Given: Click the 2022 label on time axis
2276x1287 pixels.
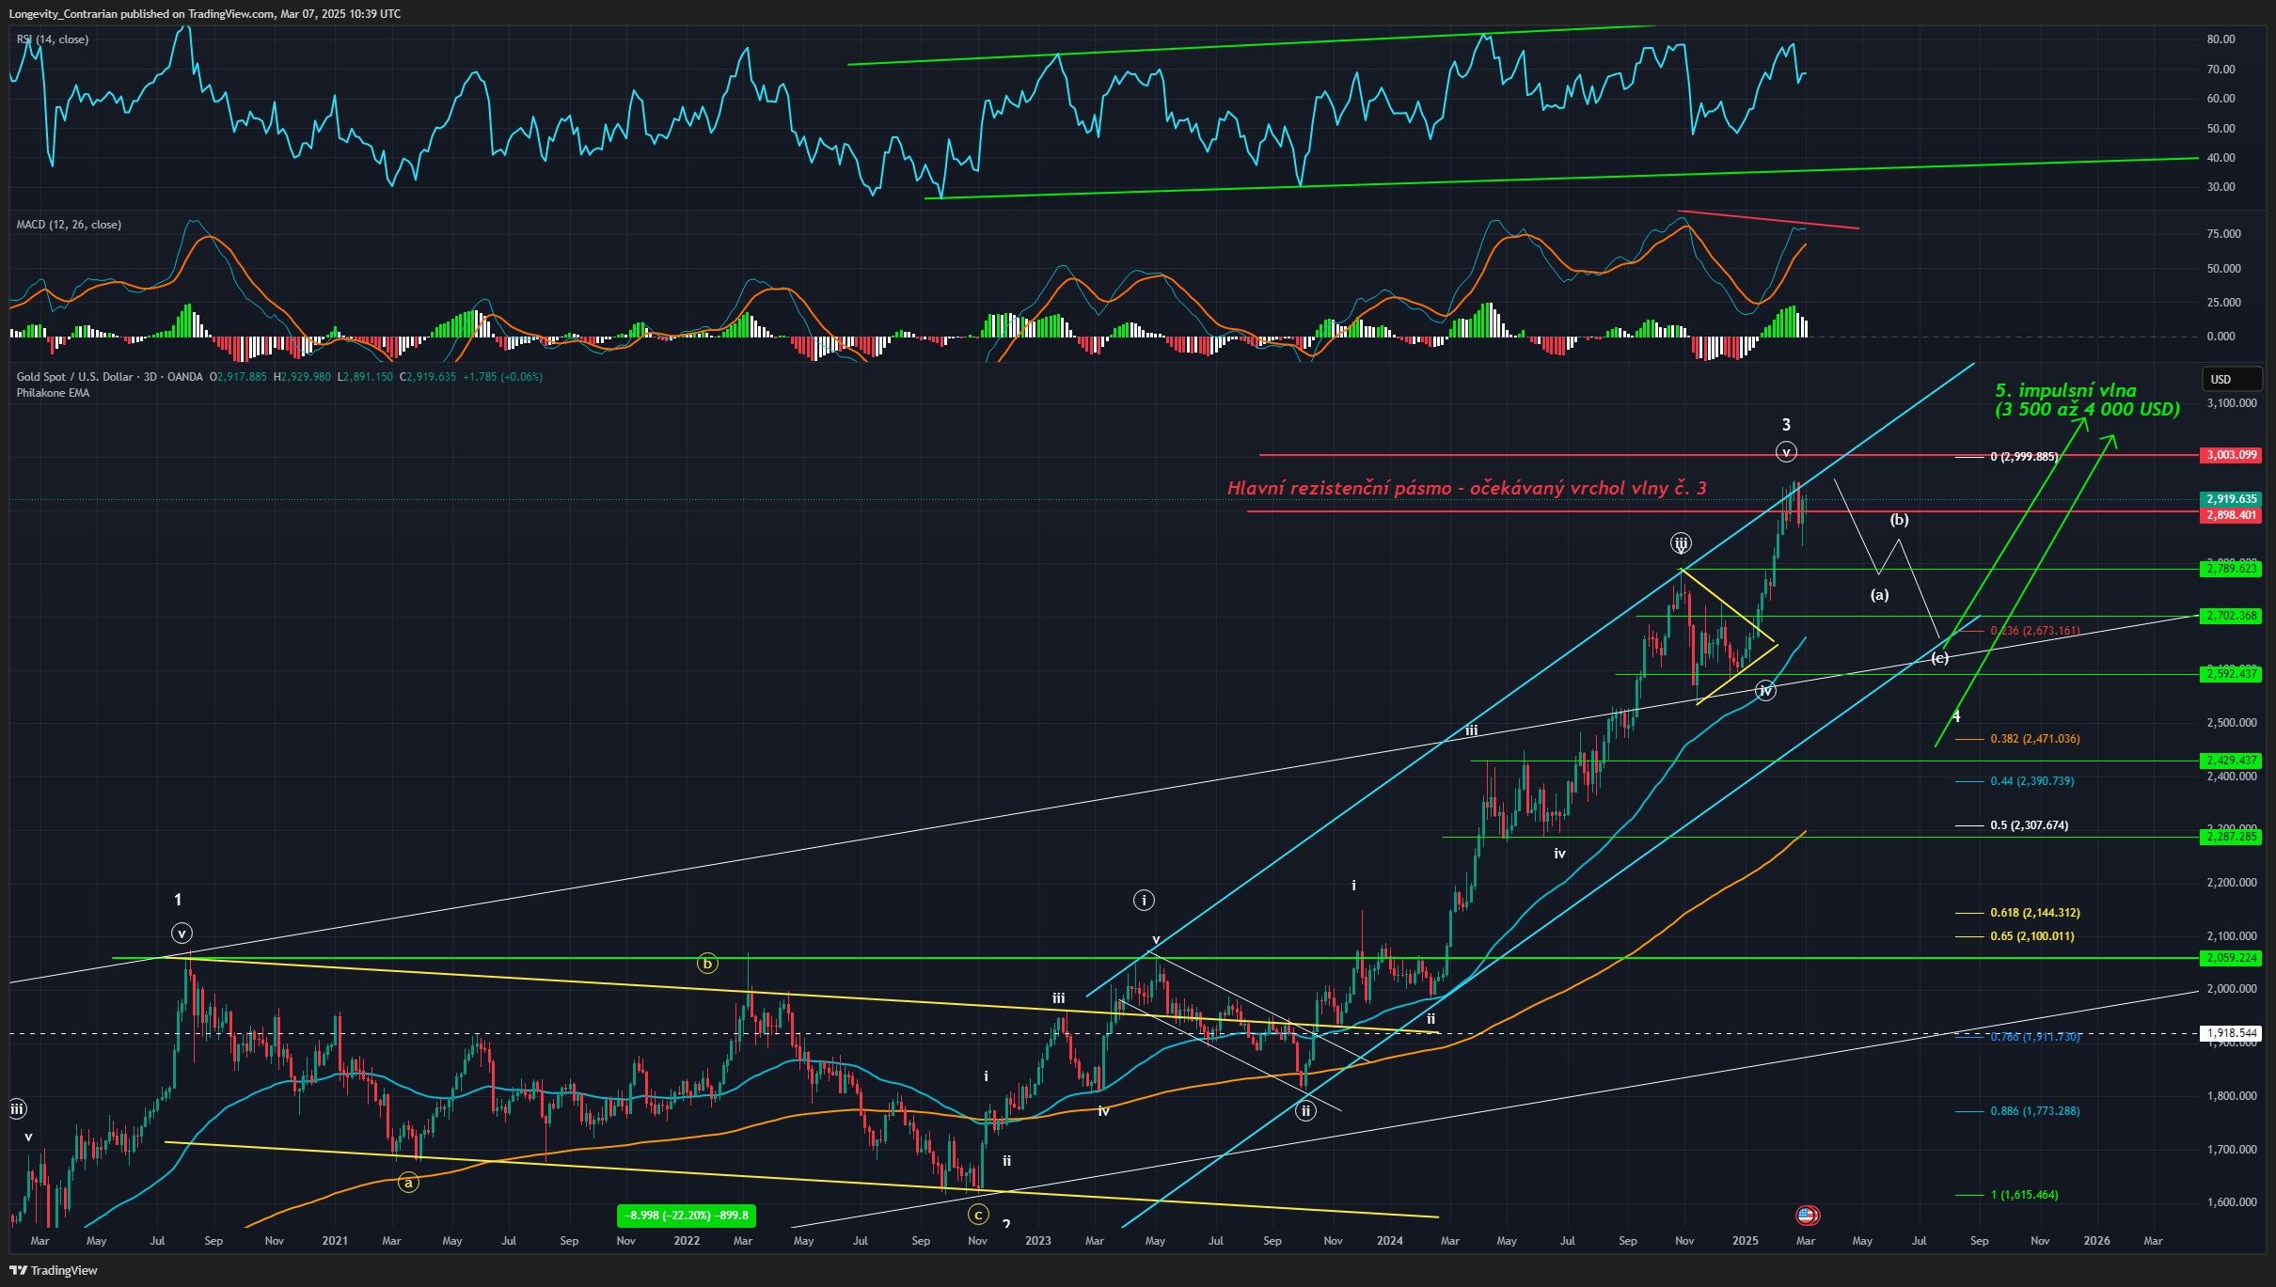Looking at the screenshot, I should click(687, 1241).
